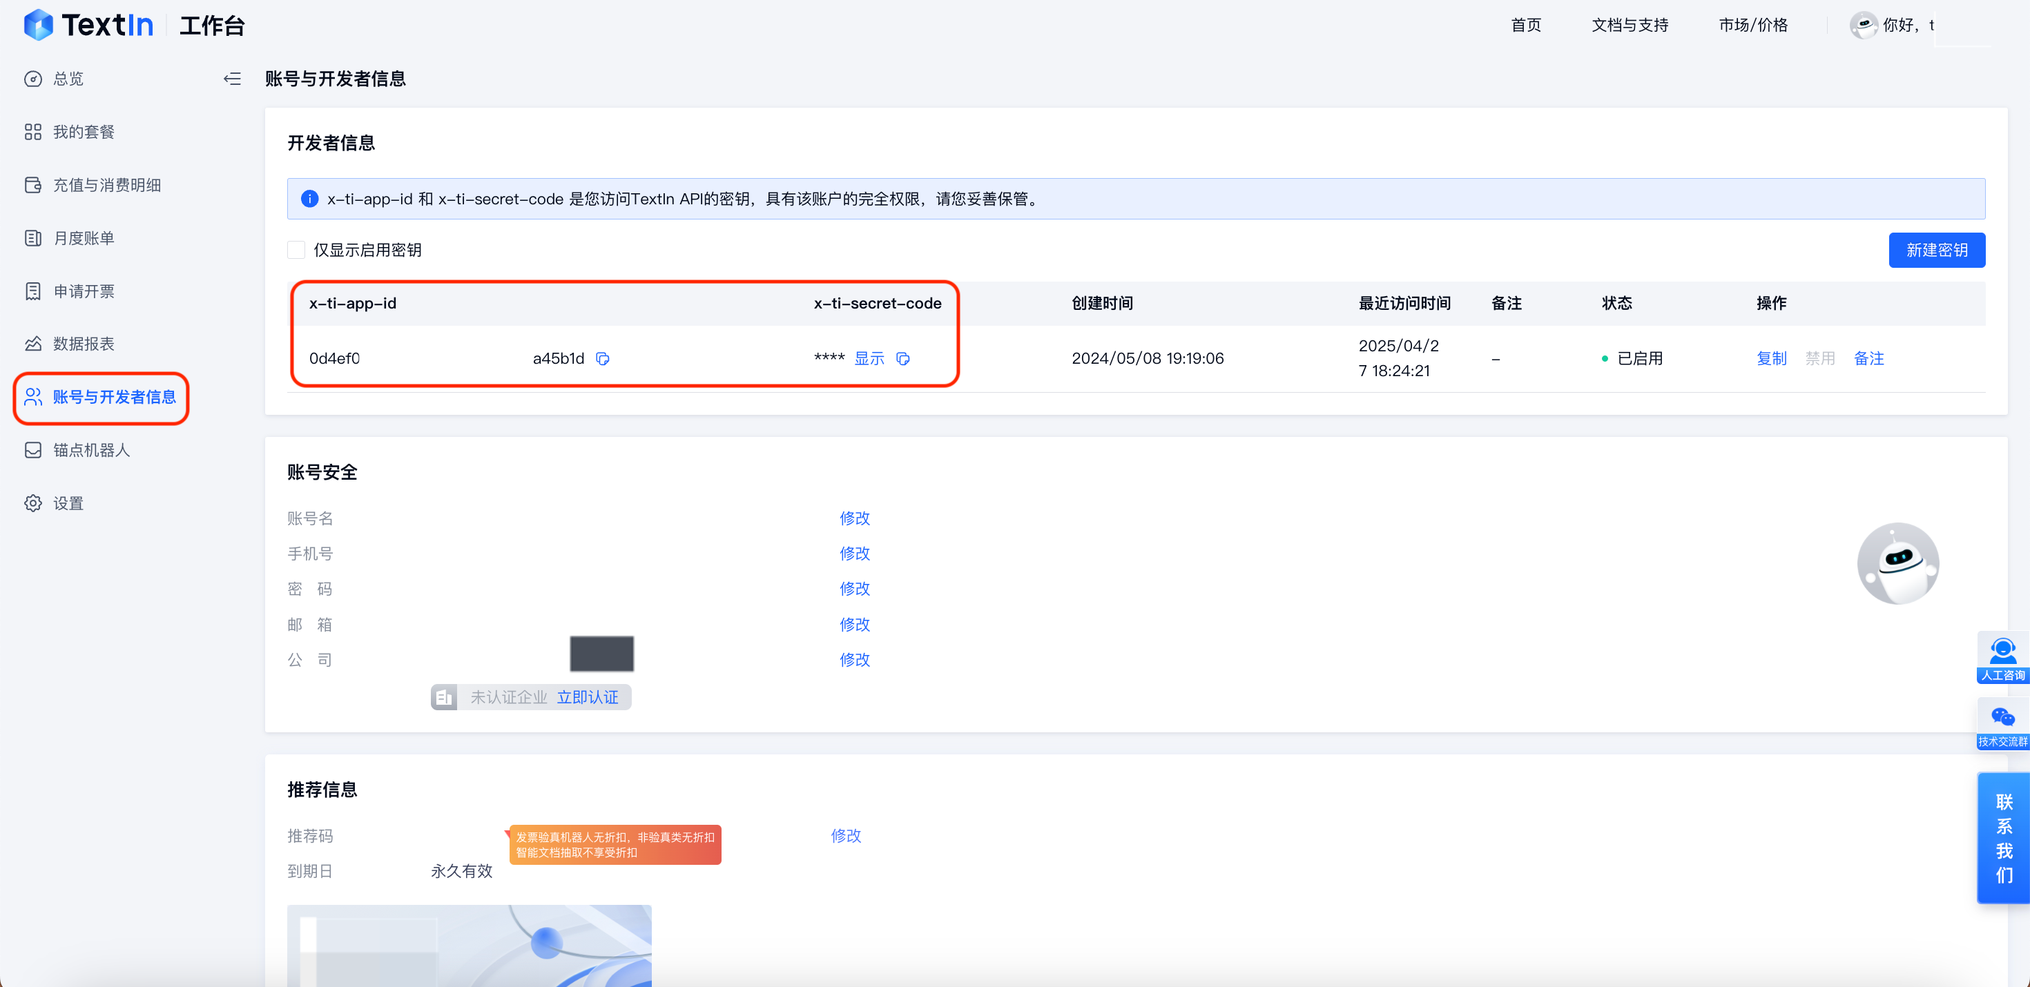Image resolution: width=2030 pixels, height=987 pixels.
Task: Open the 数据报表 reports page
Action: coord(83,344)
